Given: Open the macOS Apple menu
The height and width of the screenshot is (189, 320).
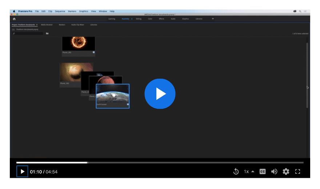Looking at the screenshot, I should coord(14,11).
